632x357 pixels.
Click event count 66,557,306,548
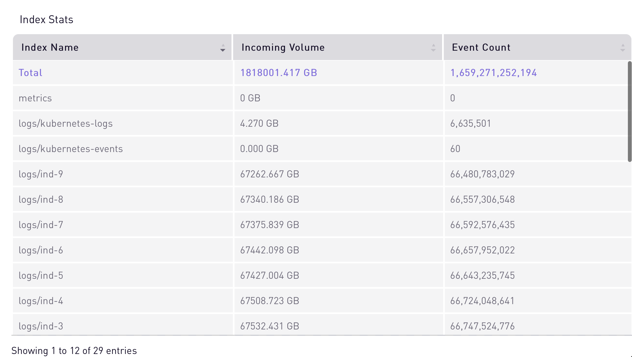click(482, 199)
